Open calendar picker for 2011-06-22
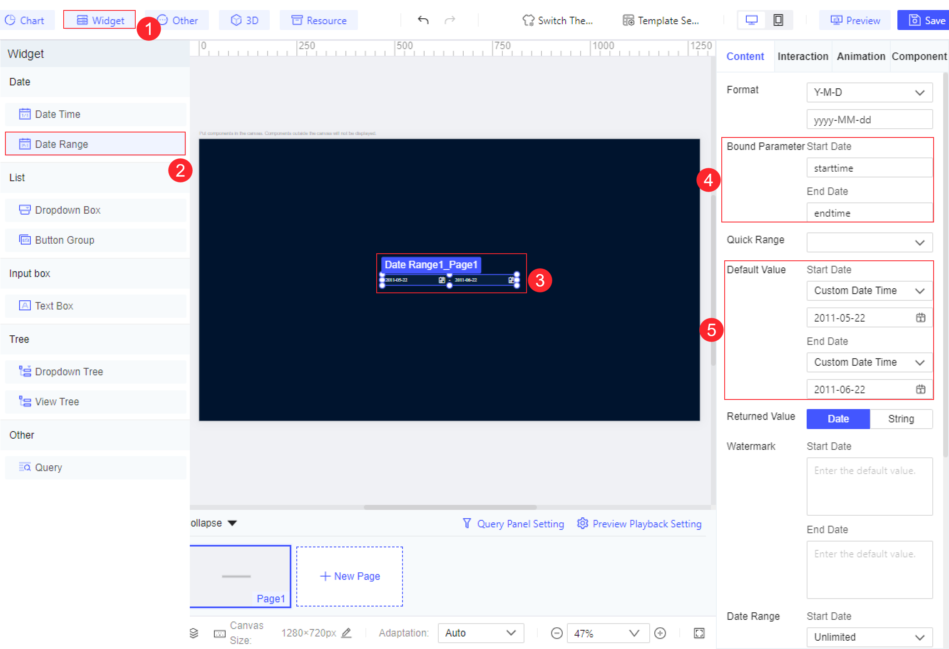 click(920, 389)
